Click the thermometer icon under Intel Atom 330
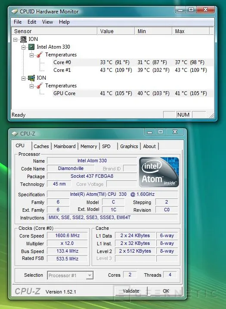This screenshot has width=226, height=309. click(40, 55)
